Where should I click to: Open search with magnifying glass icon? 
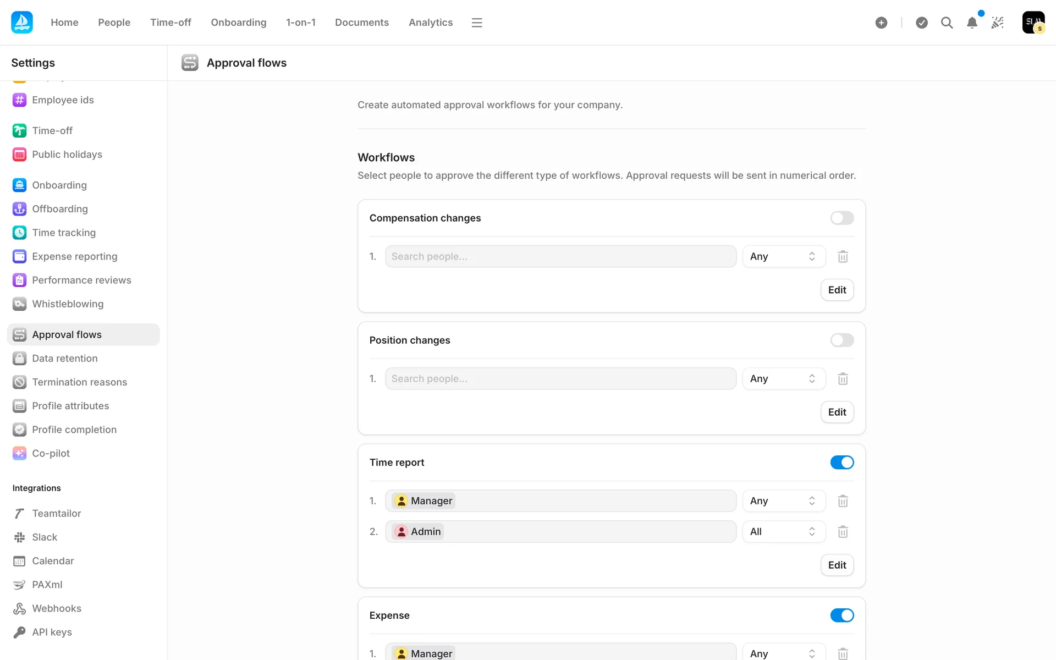pyautogui.click(x=947, y=23)
